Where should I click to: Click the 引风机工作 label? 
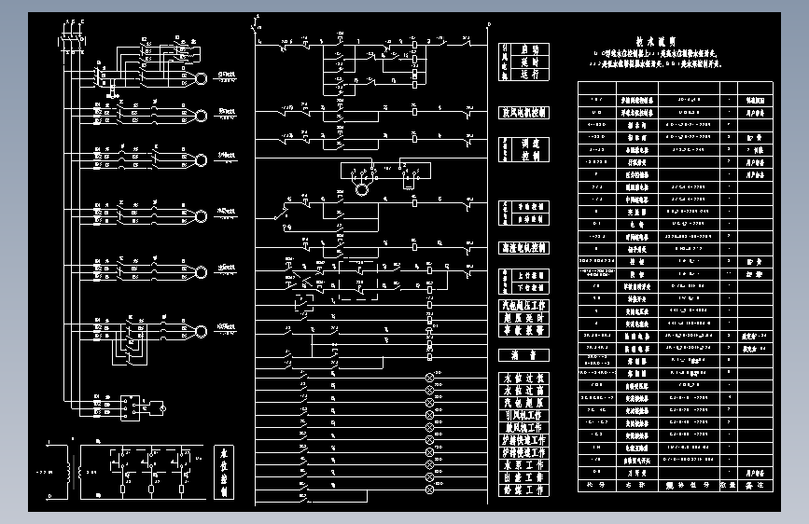click(x=523, y=415)
